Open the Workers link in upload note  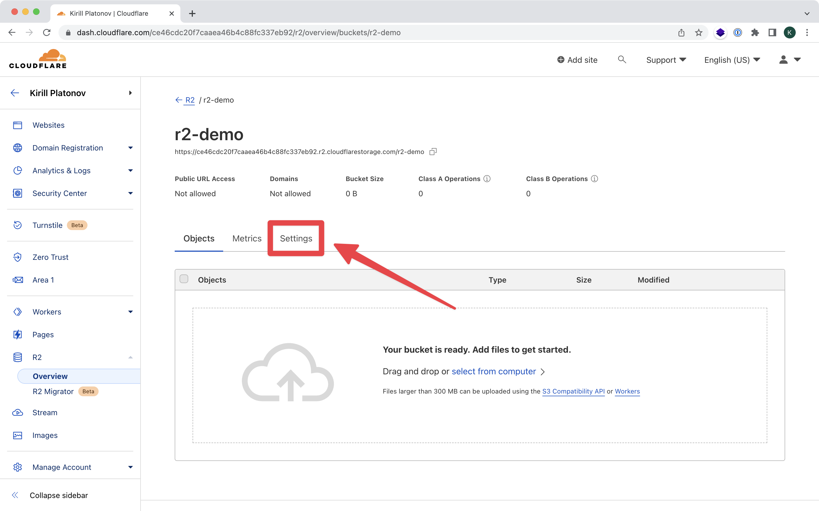coord(627,391)
